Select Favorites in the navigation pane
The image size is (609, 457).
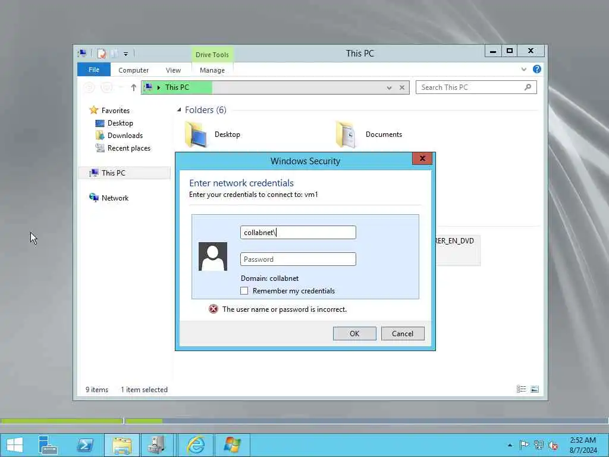110,110
